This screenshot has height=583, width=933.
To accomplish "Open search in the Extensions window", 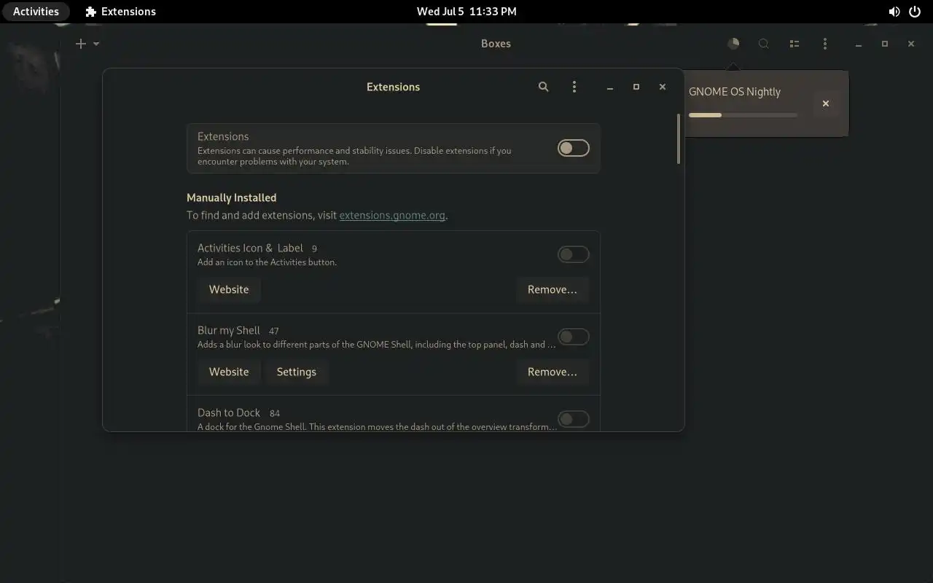I will [x=543, y=87].
